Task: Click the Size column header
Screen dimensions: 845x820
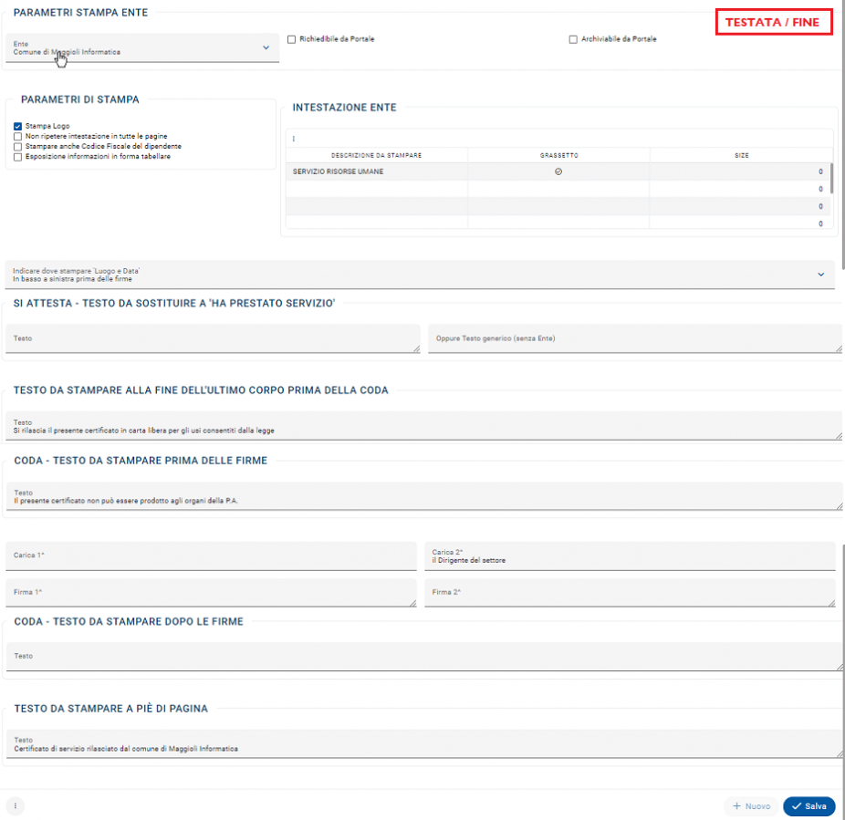Action: coord(741,156)
